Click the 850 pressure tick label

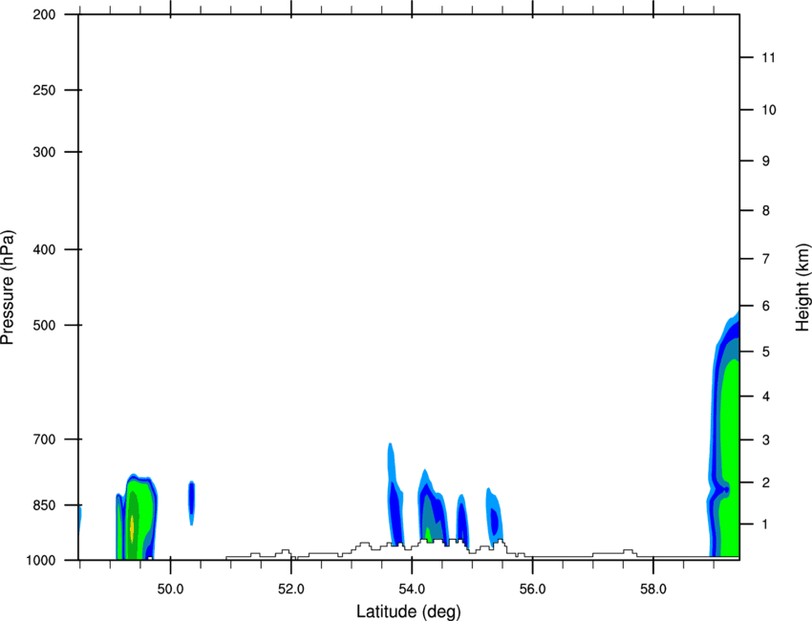44,505
